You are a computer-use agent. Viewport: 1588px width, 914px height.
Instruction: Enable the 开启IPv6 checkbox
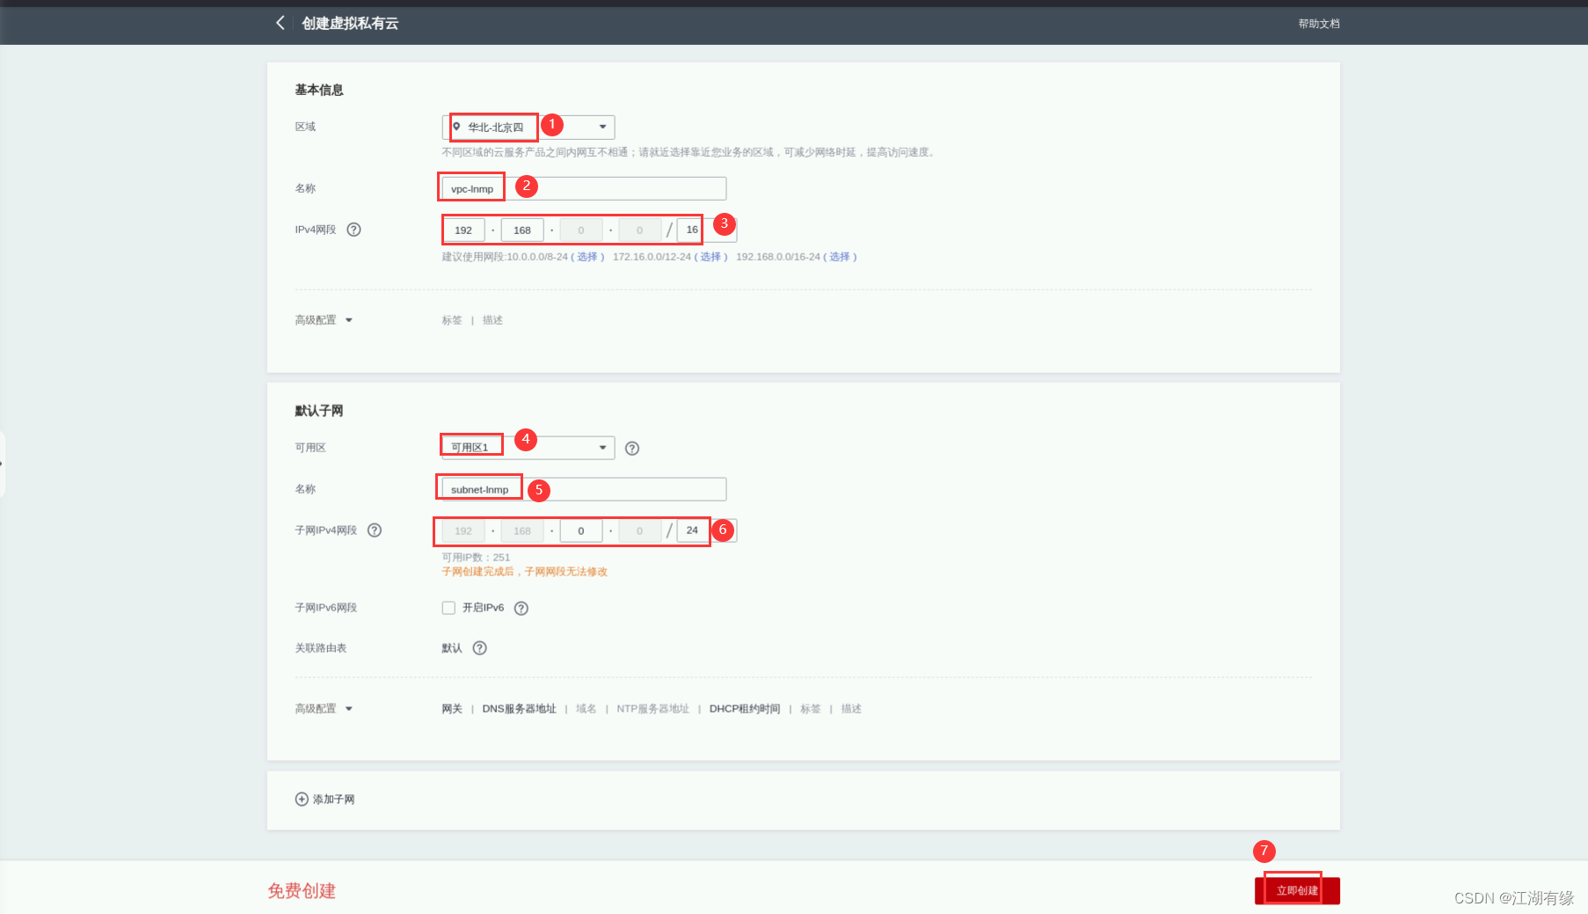(448, 607)
